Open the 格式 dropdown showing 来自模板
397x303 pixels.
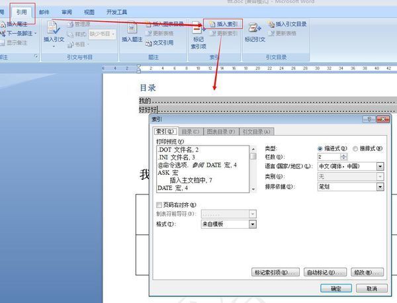coord(252,224)
